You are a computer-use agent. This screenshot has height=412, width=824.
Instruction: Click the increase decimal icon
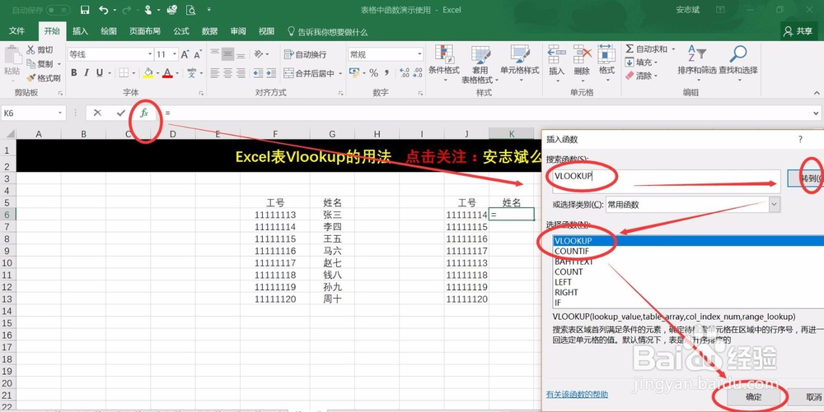[x=404, y=73]
